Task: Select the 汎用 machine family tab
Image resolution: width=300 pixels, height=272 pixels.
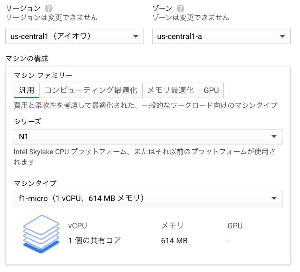Action: click(x=26, y=90)
